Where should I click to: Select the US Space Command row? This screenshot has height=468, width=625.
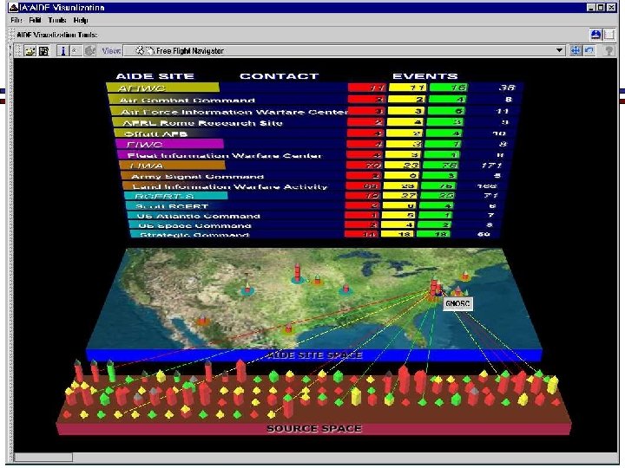click(315, 225)
